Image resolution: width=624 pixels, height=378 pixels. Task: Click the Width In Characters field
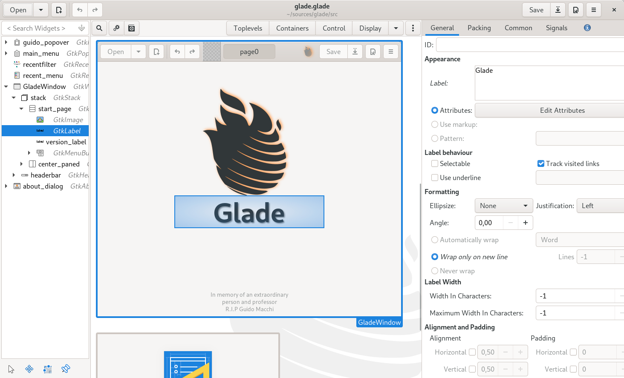575,296
